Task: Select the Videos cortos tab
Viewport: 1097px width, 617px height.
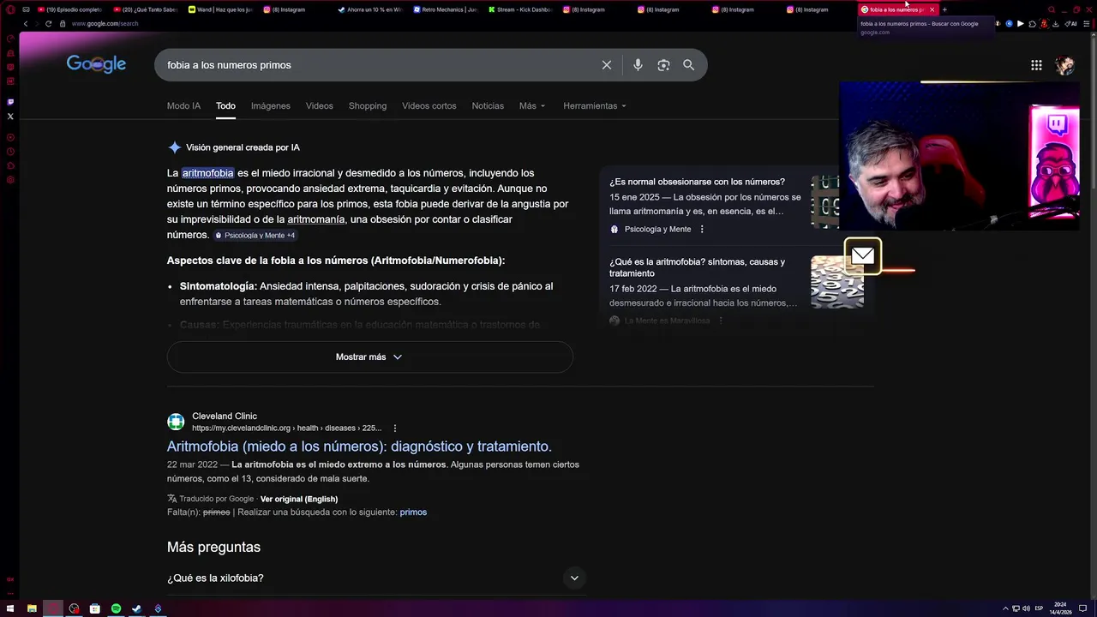Action: click(x=429, y=105)
